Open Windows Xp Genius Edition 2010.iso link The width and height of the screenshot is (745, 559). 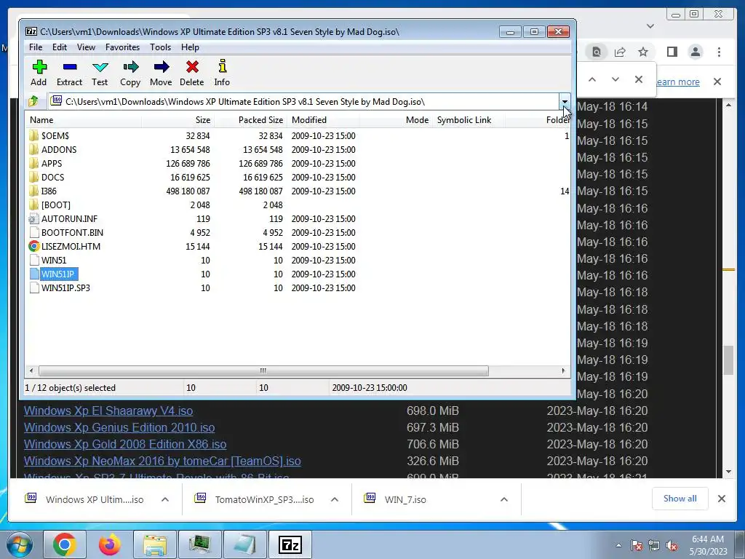click(x=119, y=427)
